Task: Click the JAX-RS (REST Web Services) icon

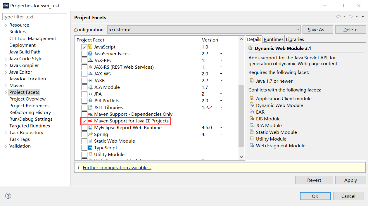Action: tap(90, 67)
